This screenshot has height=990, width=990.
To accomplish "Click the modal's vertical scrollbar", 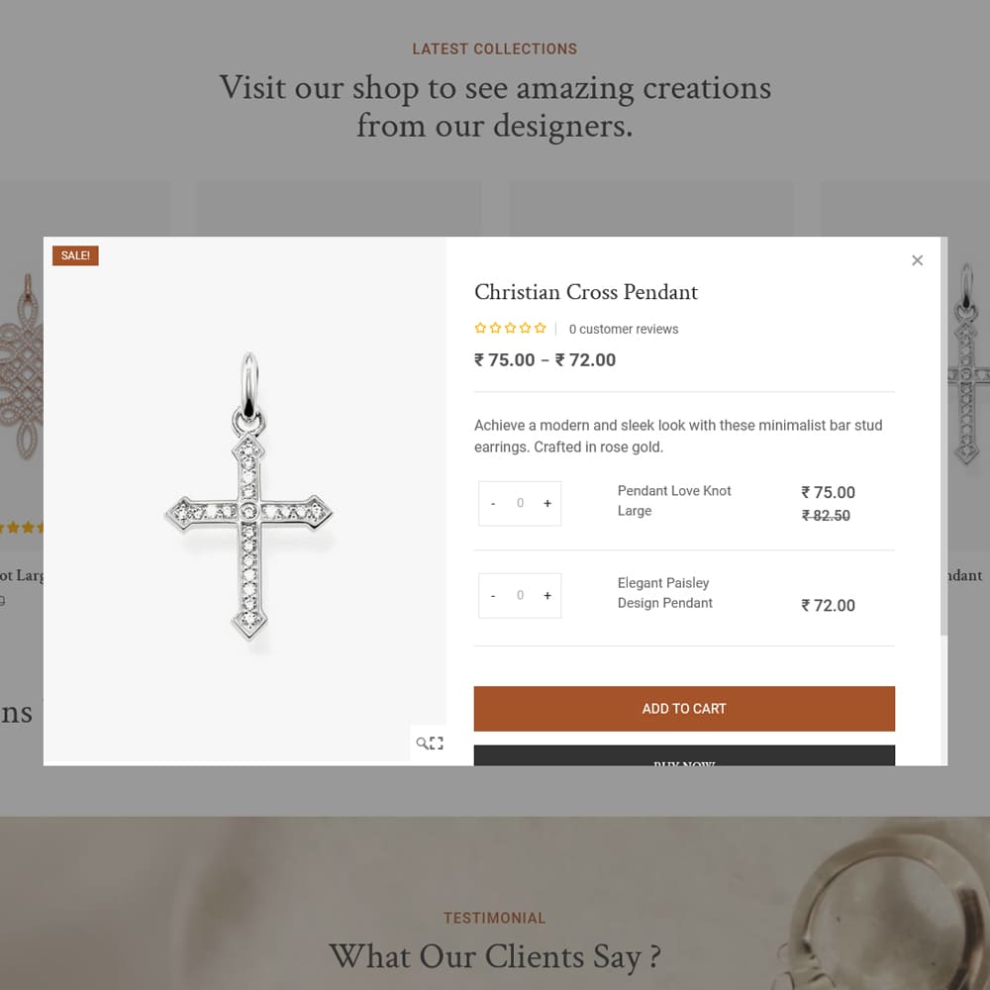I will click(x=943, y=436).
